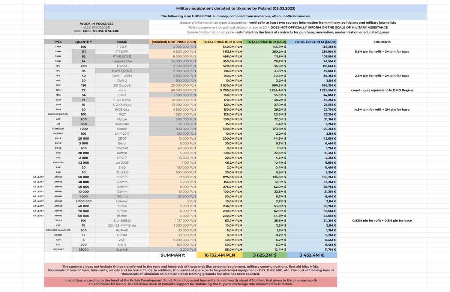
Task: Select the 'INTERNET' type cell
Action: click(x=58, y=249)
